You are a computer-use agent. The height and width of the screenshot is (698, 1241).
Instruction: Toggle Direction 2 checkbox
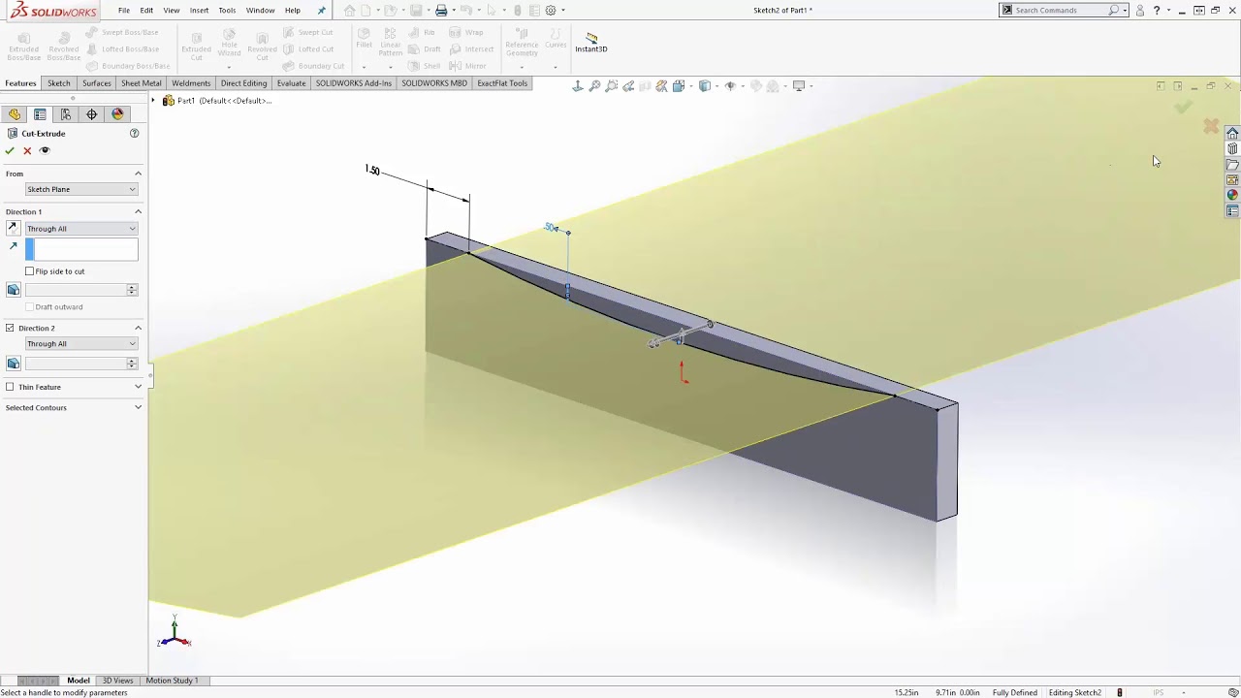coord(10,328)
